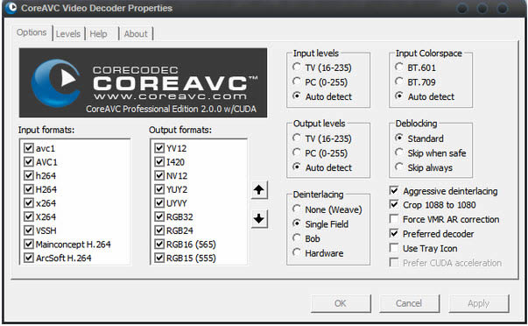Toggle Crop 1088 to 1080 checkbox

[x=394, y=204]
